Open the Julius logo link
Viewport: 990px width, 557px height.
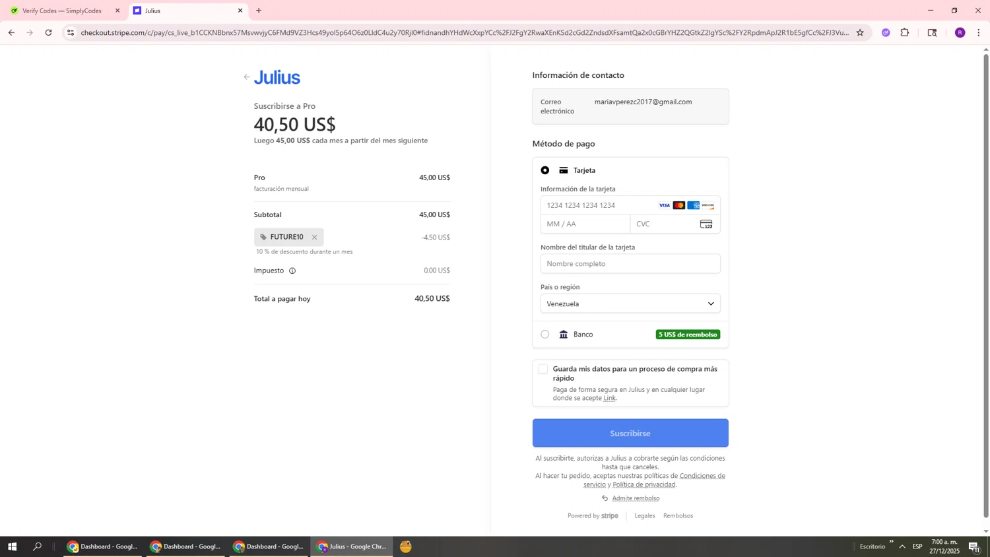(x=277, y=77)
